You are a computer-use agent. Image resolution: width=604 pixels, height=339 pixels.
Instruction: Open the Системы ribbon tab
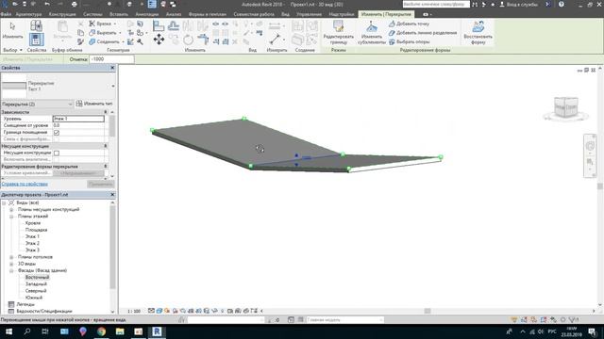92,14
